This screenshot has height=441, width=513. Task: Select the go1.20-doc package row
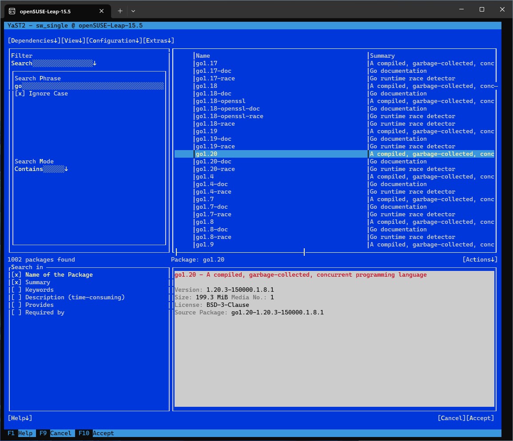(334, 161)
